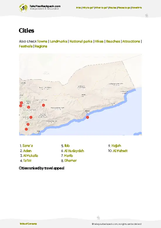The height and width of the screenshot is (228, 161).
Task: Click the Al Mukalla coastal map marker
Action: click(88, 117)
